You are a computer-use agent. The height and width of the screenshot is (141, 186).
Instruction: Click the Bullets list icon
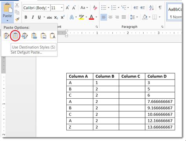(x=104, y=7)
